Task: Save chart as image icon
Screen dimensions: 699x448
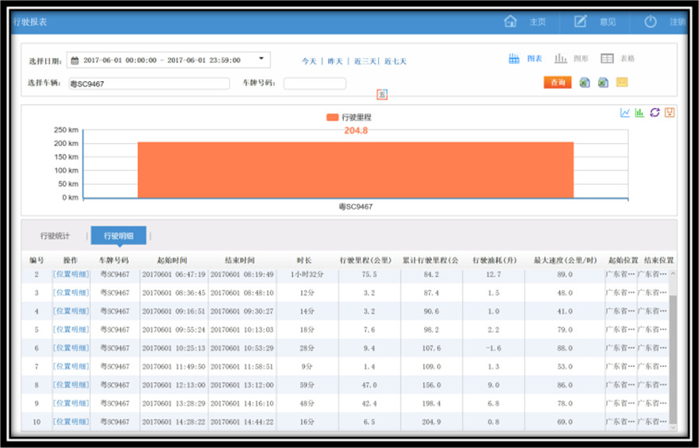Action: (x=669, y=113)
